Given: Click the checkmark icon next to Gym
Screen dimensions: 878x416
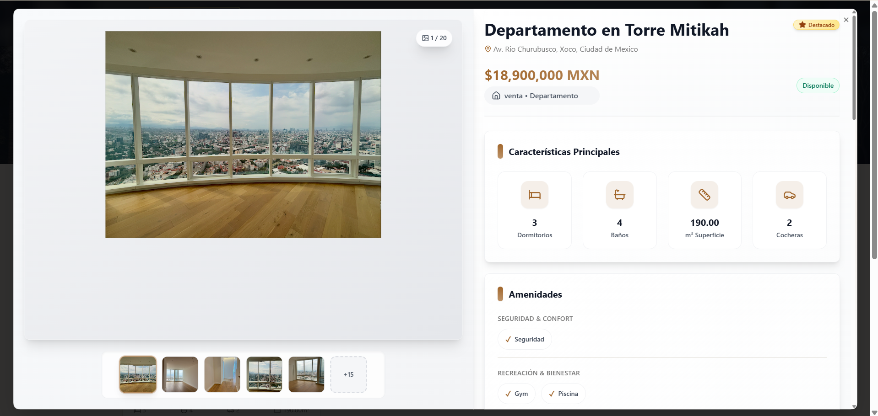Looking at the screenshot, I should pos(508,394).
